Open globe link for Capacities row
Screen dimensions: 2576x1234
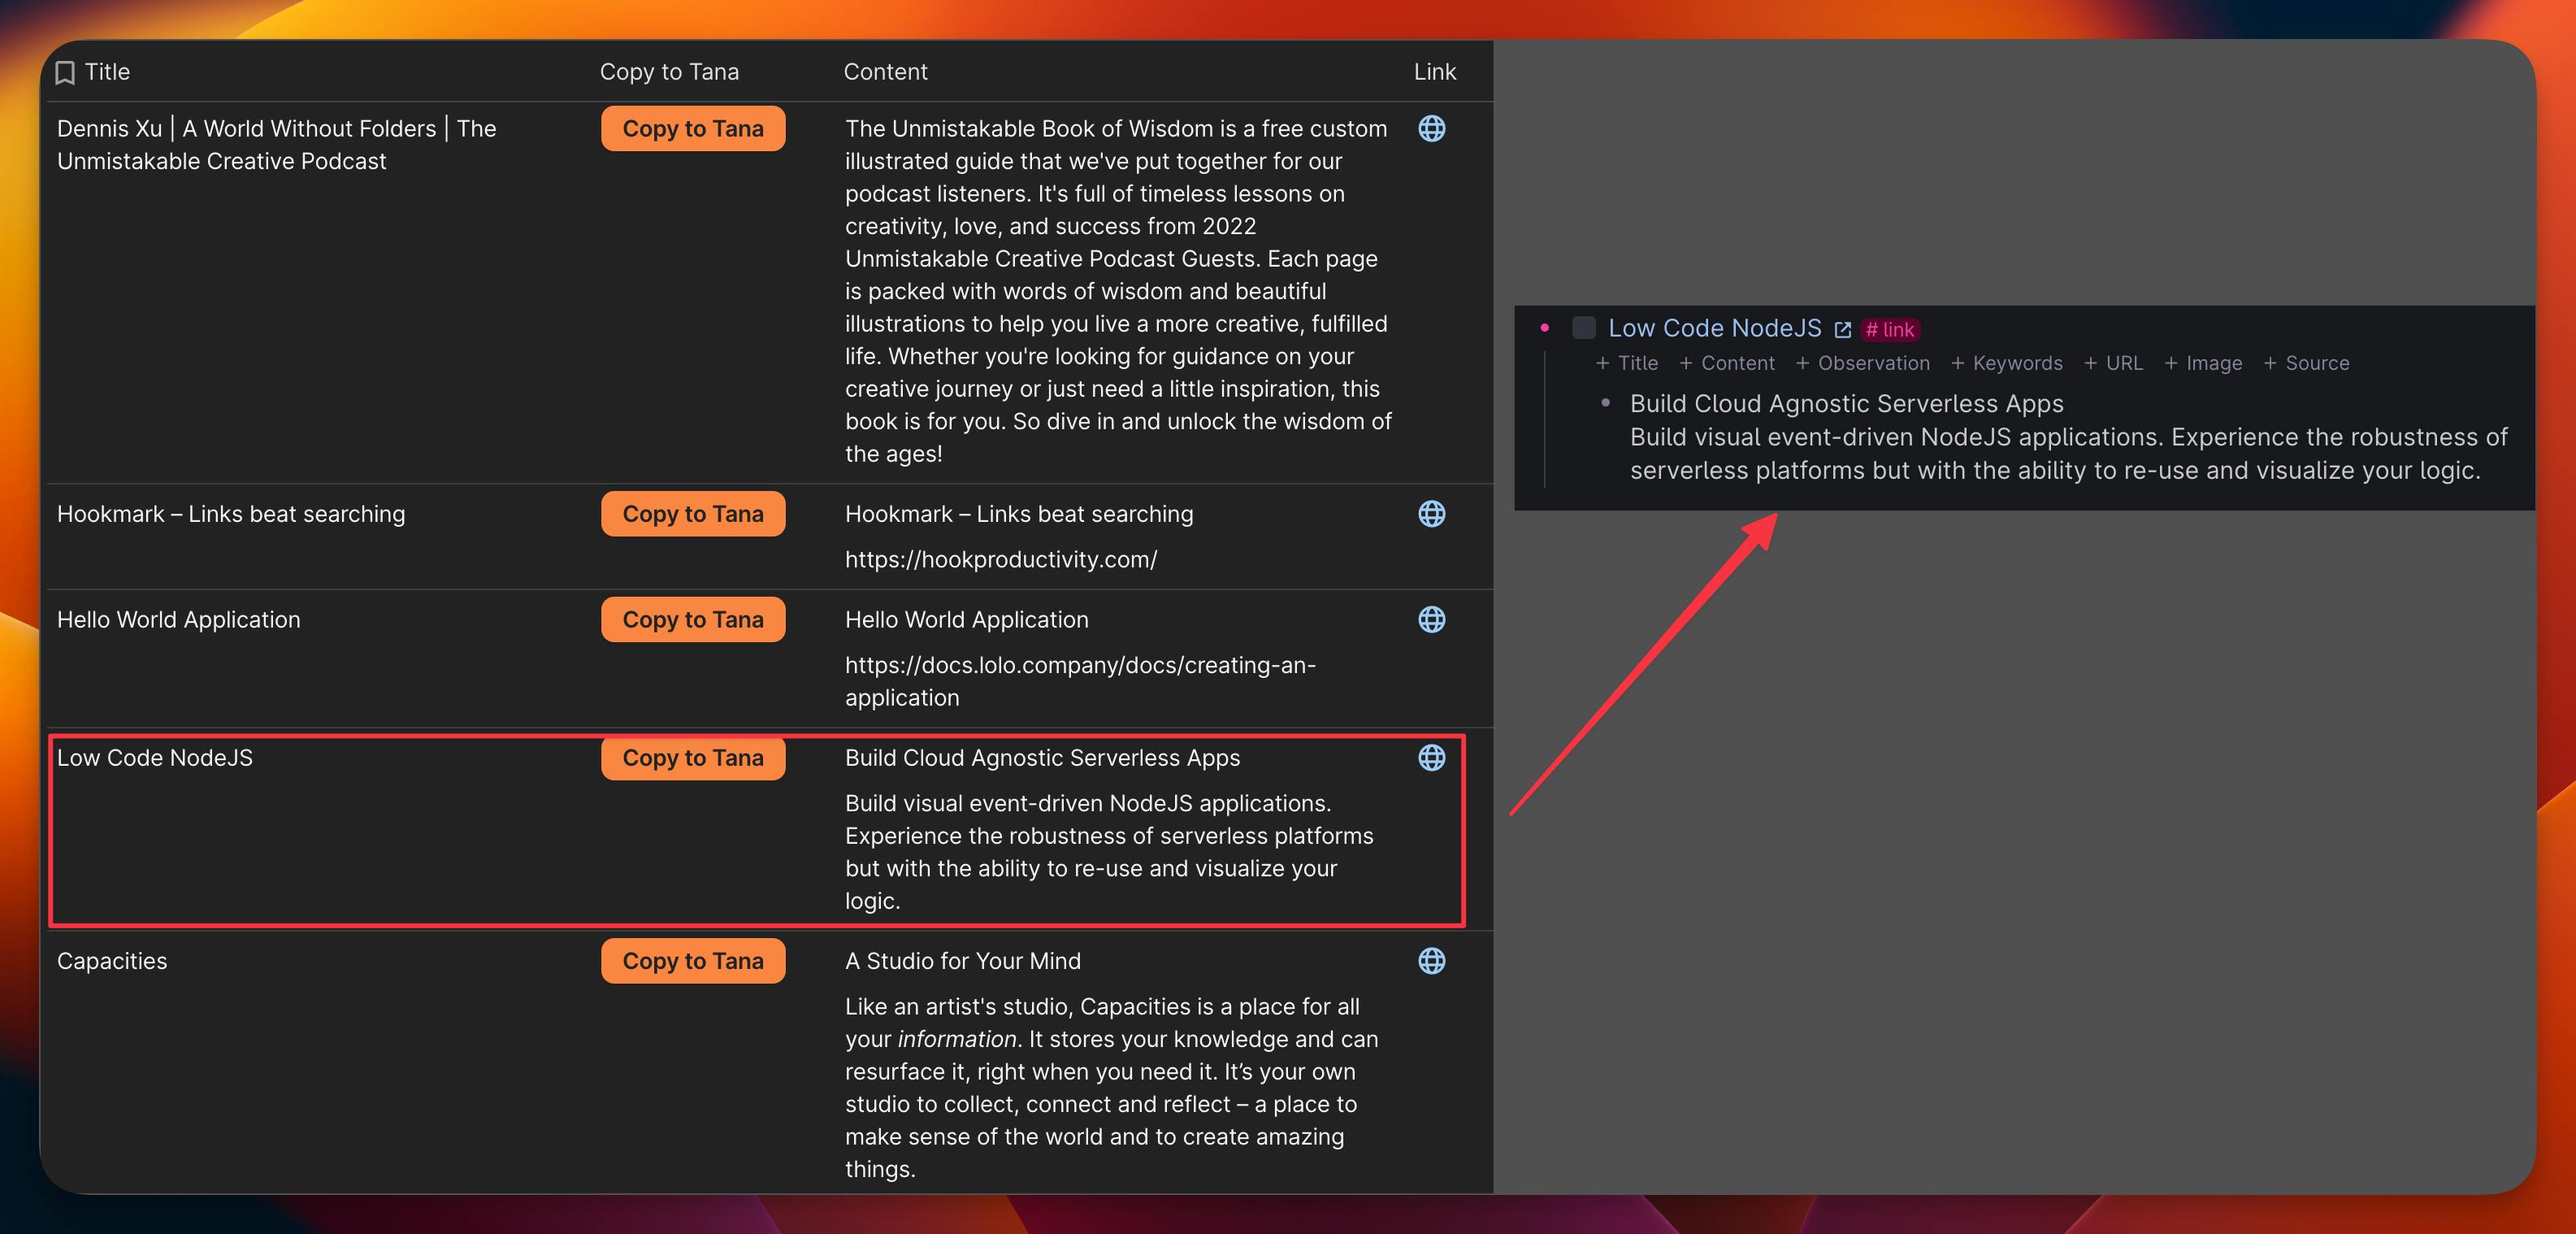[x=1431, y=961]
